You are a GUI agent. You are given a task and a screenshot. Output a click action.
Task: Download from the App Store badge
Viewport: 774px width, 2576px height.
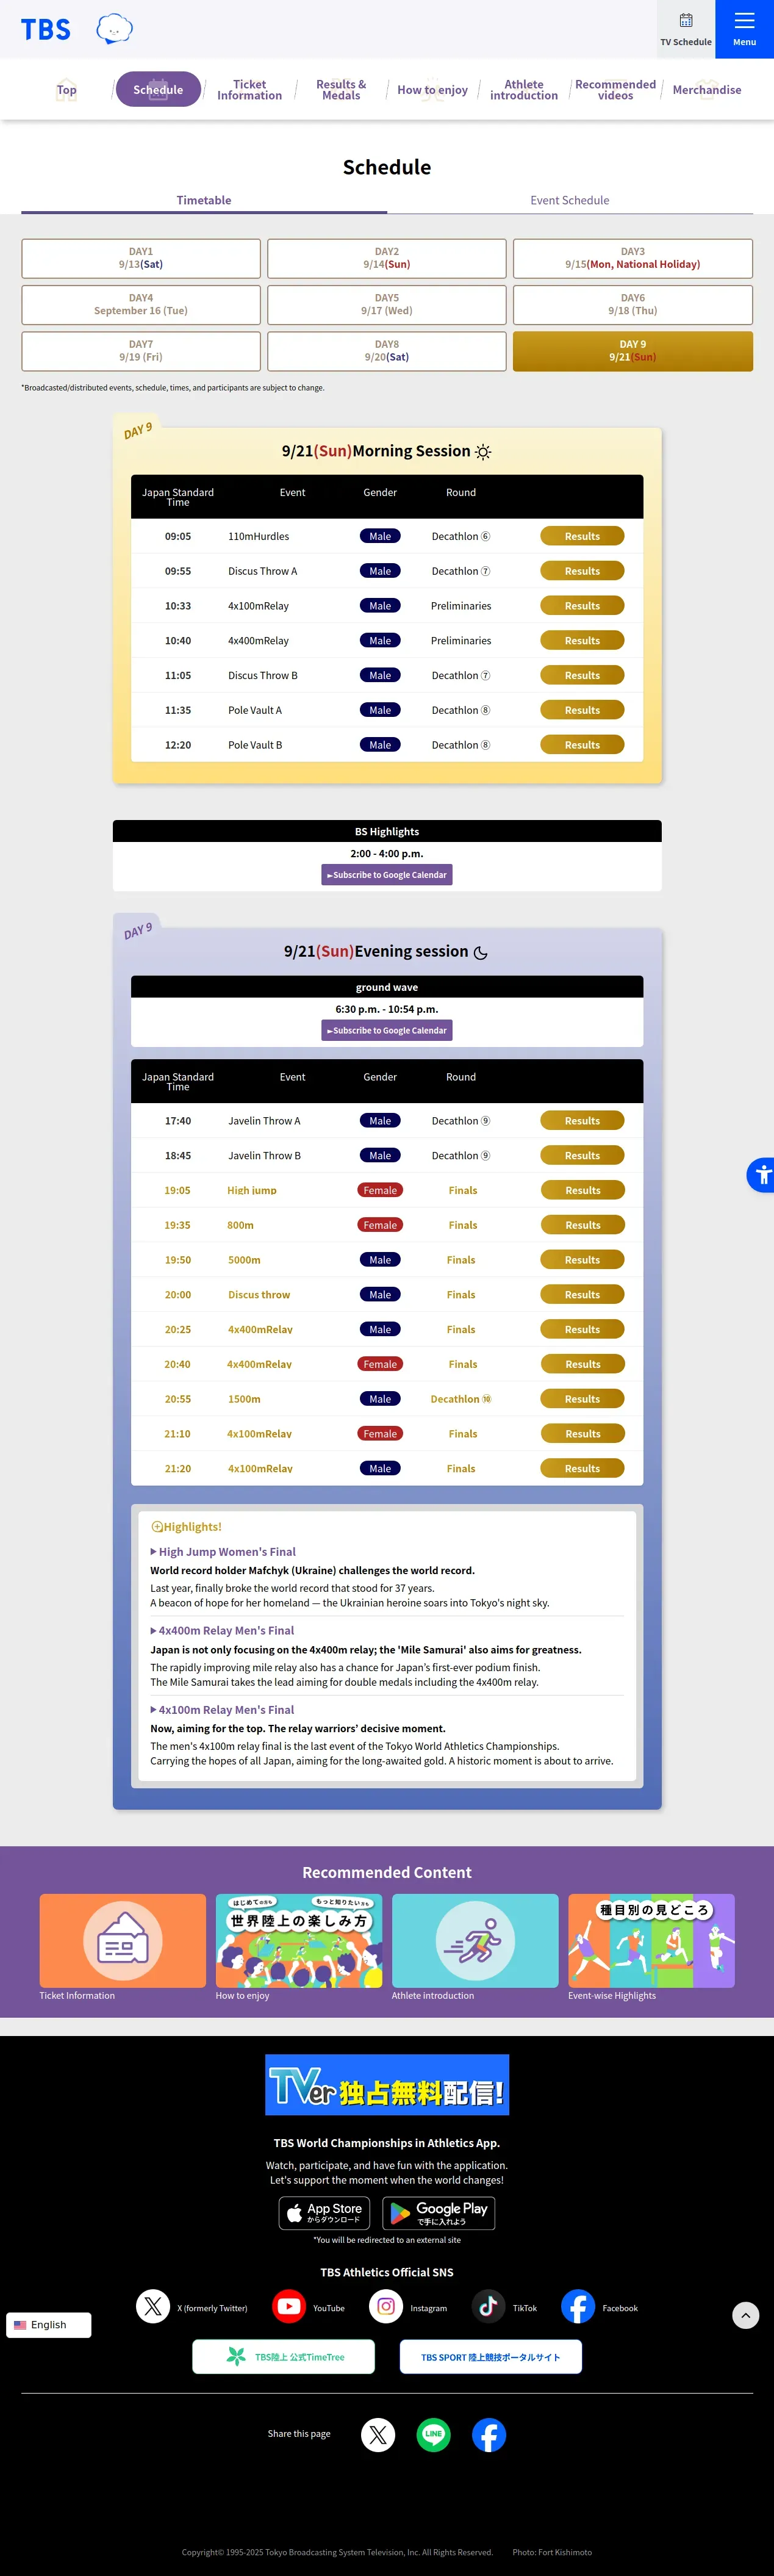324,2213
